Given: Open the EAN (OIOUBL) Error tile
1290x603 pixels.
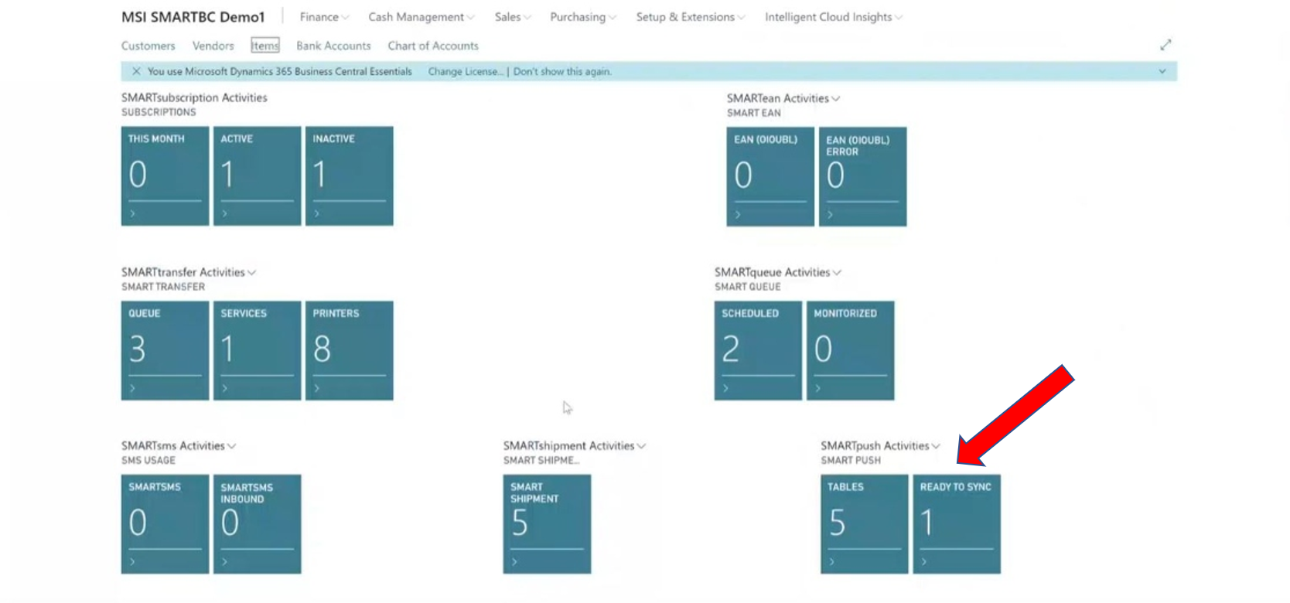Looking at the screenshot, I should click(862, 177).
